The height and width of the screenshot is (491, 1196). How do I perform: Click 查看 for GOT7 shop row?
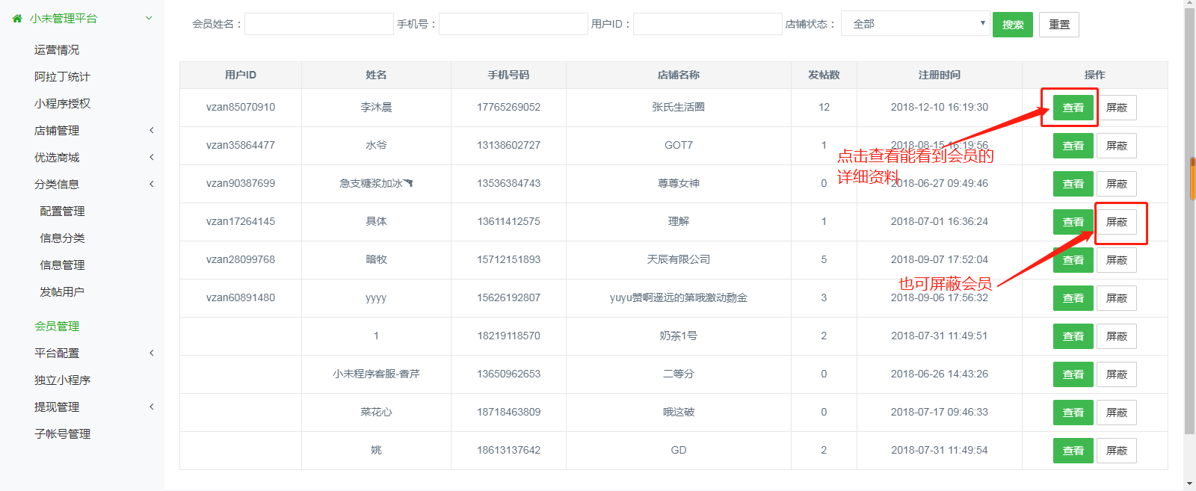(1073, 146)
